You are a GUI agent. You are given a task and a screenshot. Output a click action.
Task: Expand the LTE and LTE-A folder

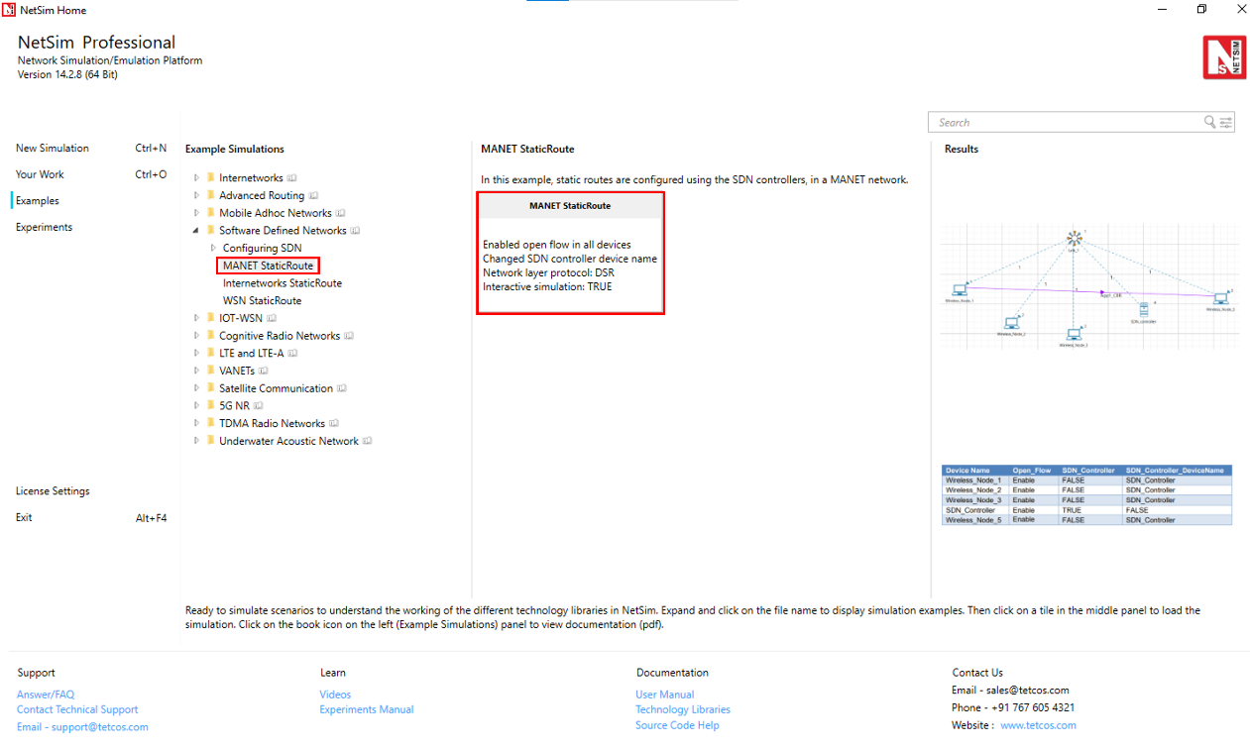(196, 354)
